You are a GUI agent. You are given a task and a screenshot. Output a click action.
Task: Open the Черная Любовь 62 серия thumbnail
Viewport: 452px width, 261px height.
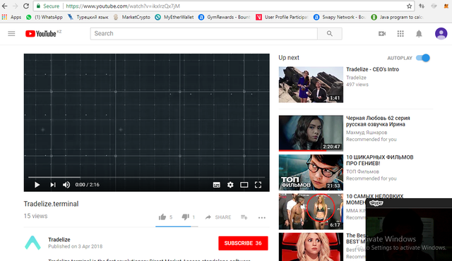pos(311,133)
